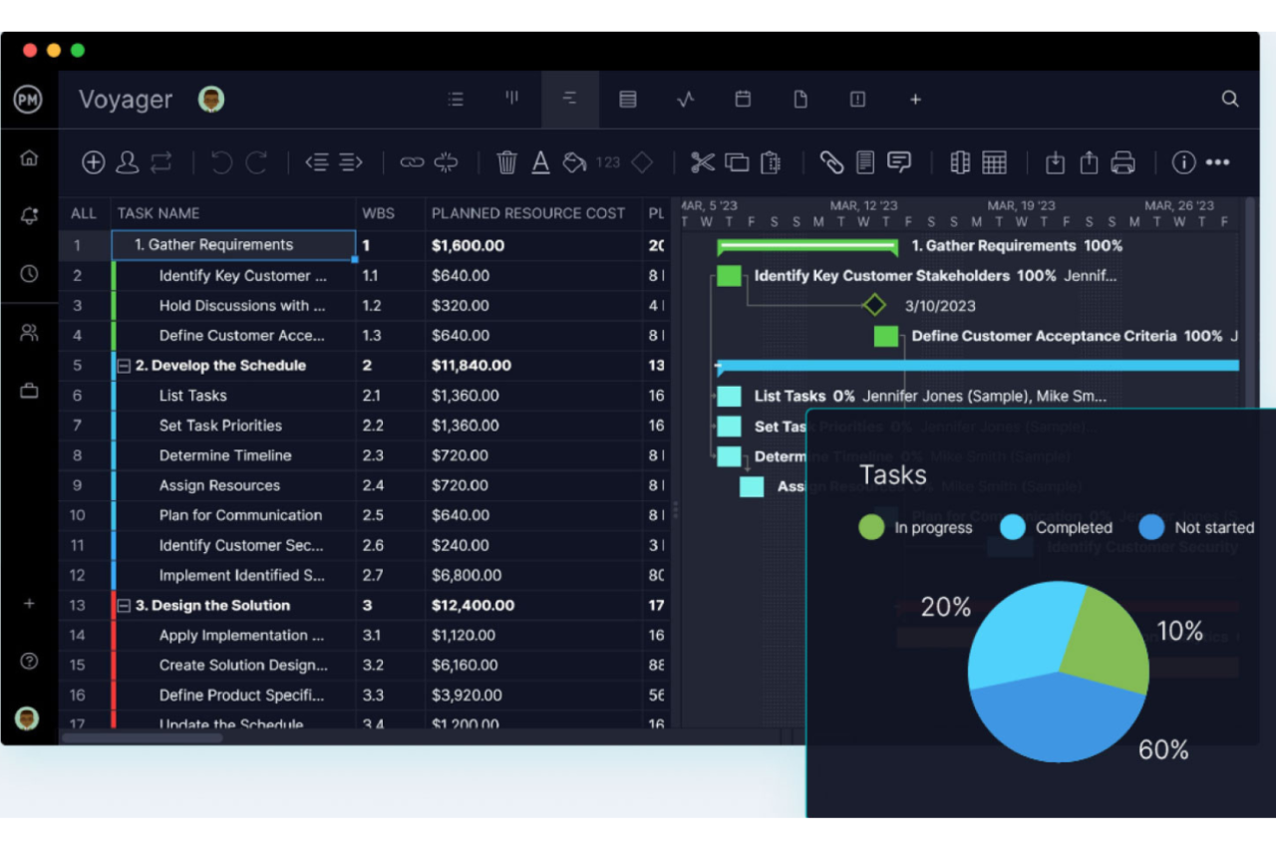This screenshot has height=850, width=1276.
Task: Delete selected task using the trash icon
Action: click(507, 161)
